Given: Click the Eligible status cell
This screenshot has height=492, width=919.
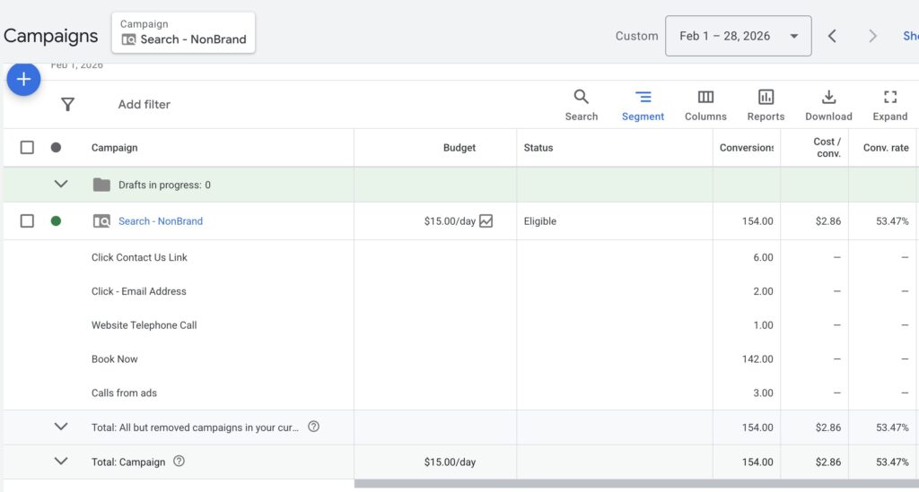Looking at the screenshot, I should tap(539, 221).
